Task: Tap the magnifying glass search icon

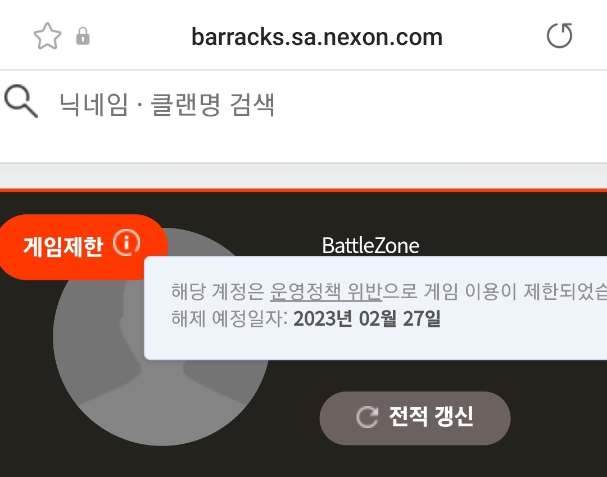Action: coord(21,101)
